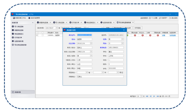Click the 联系电话 field 18511580631
The width and height of the screenshot is (190, 112).
pyautogui.click(x=116, y=48)
